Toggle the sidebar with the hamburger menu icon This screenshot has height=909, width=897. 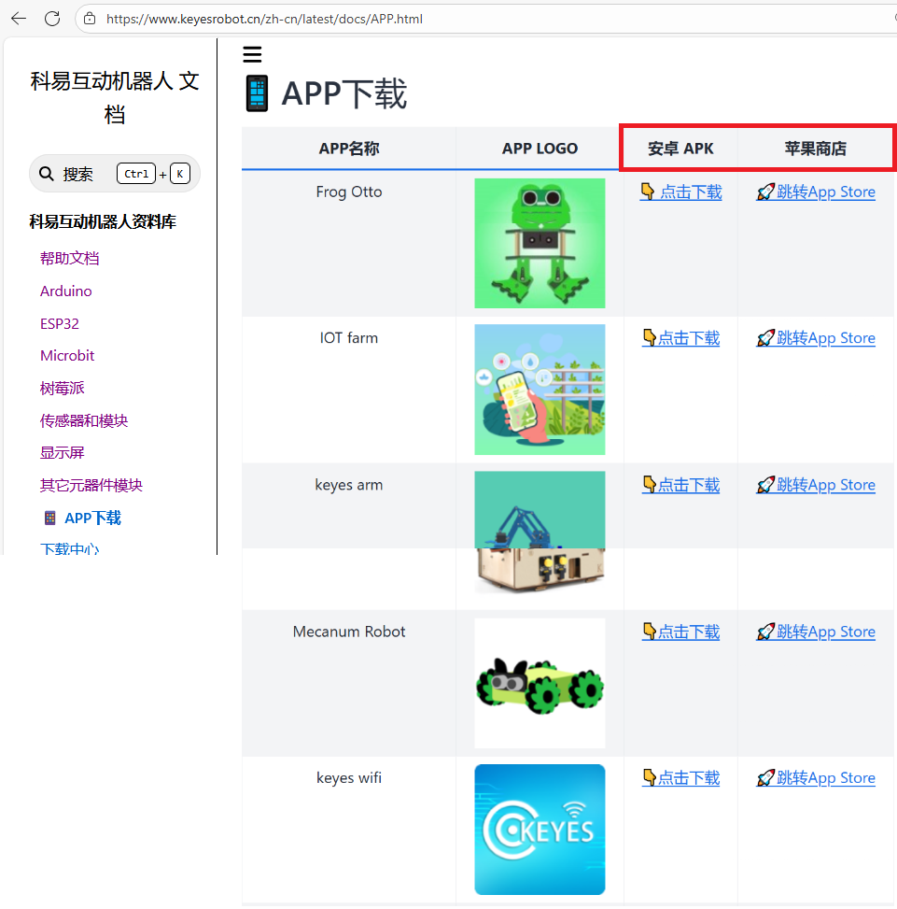coord(252,54)
